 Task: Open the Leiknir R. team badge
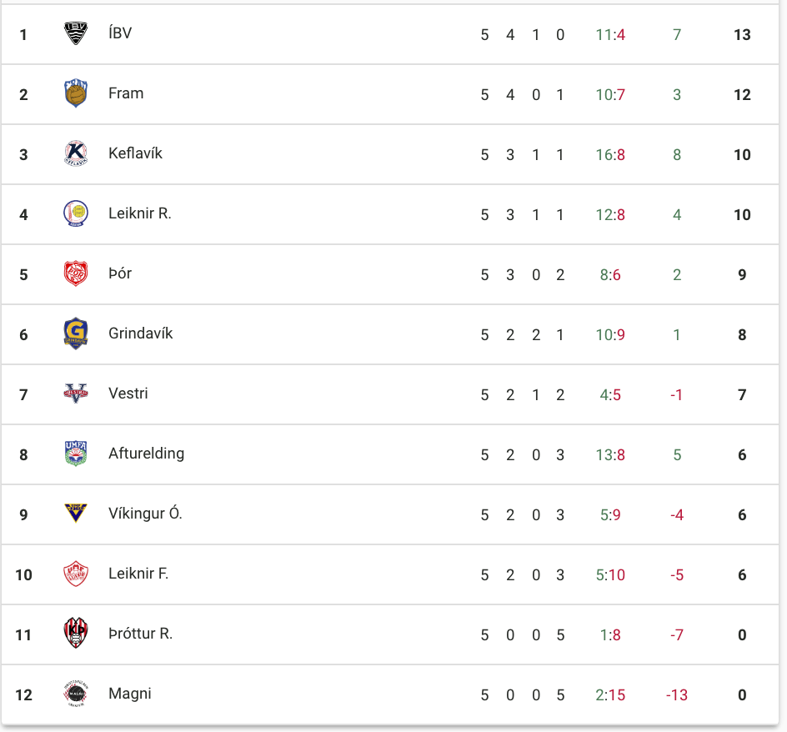[76, 213]
